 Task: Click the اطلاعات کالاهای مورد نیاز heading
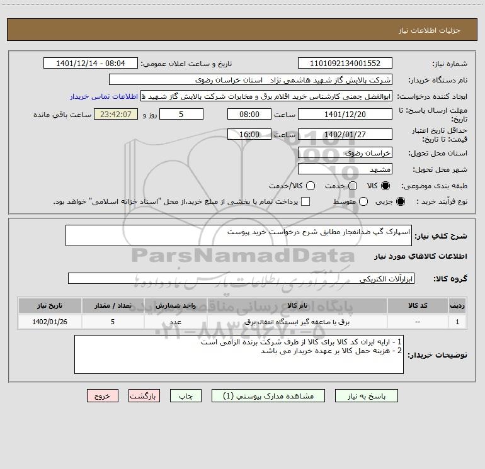[420, 256]
